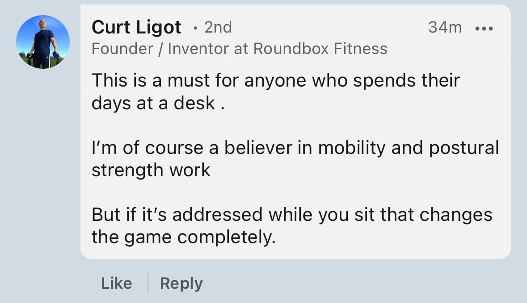Click the 34m comment timestamp

pyautogui.click(x=445, y=27)
